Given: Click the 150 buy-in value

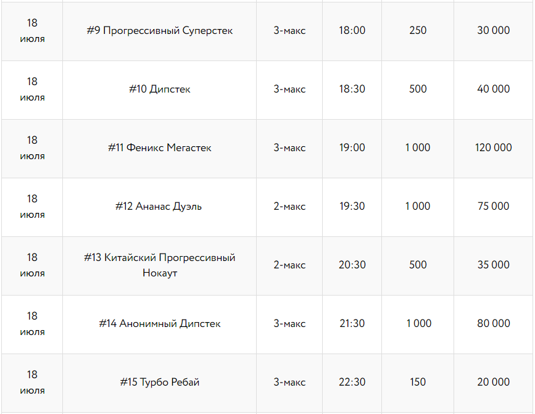Looking at the screenshot, I should (418, 382).
